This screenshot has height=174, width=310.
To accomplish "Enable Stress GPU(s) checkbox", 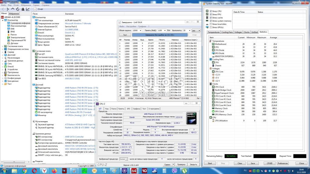I will pos(211,27).
